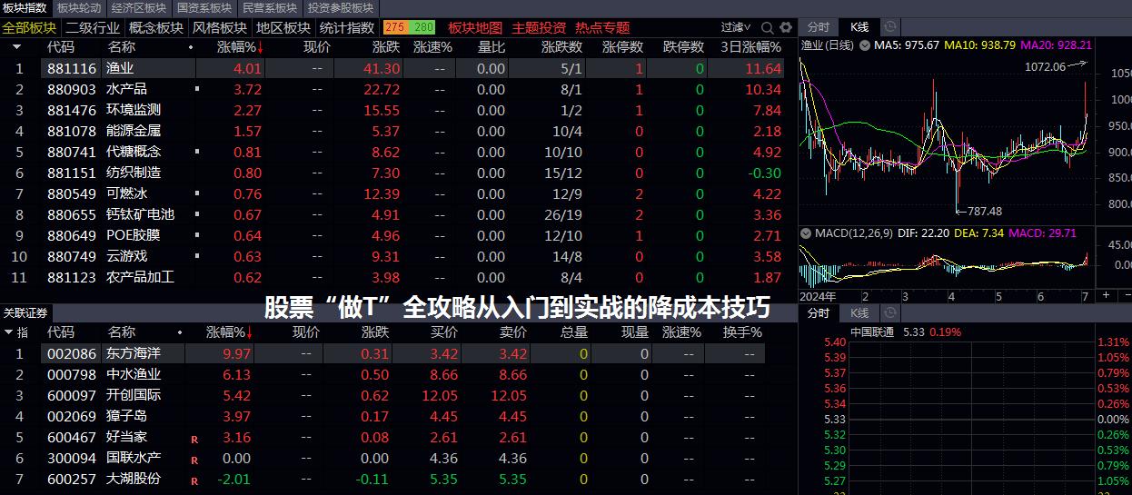
Task: Select the 概念板块 category tab
Action: (156, 28)
